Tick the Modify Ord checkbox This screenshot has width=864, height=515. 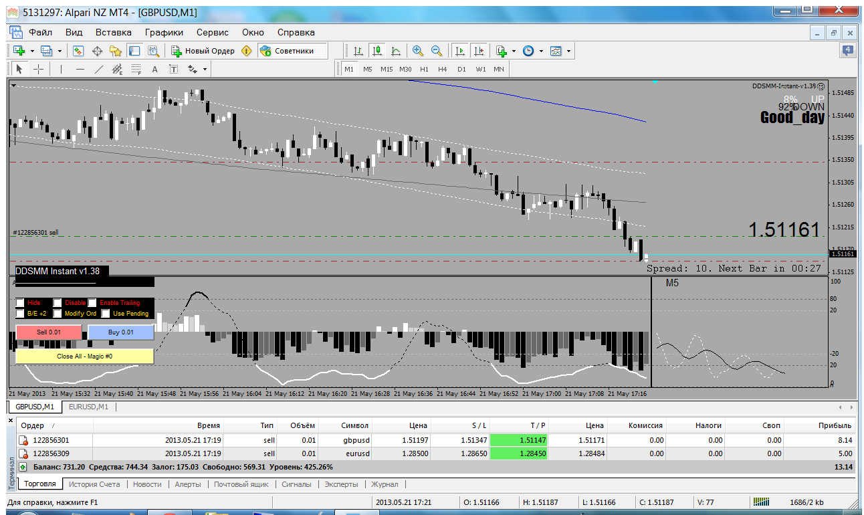(58, 313)
